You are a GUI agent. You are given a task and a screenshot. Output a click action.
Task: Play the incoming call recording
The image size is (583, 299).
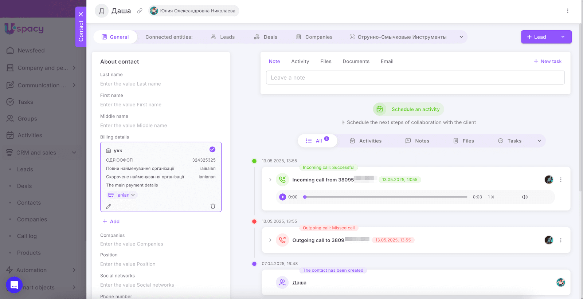click(282, 197)
